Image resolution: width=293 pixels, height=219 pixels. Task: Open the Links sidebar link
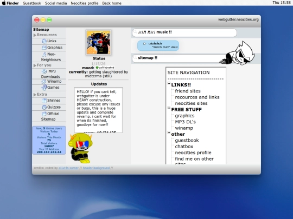point(52,41)
